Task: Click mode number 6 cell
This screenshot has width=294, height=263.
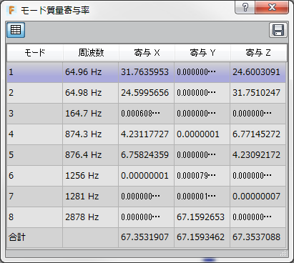Action: coord(34,176)
